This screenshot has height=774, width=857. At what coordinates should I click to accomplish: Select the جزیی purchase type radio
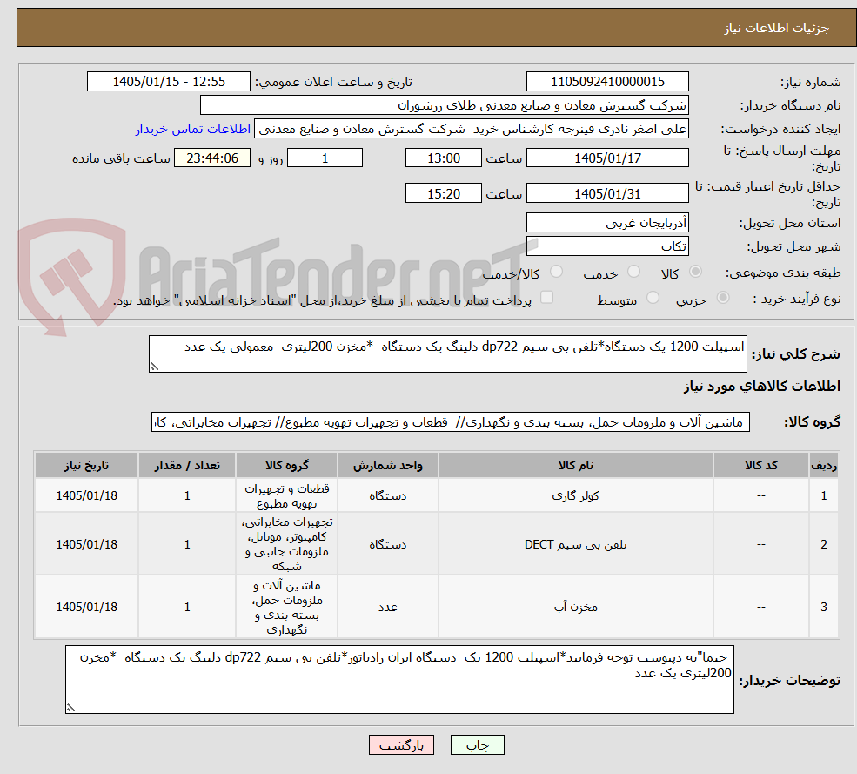[722, 298]
